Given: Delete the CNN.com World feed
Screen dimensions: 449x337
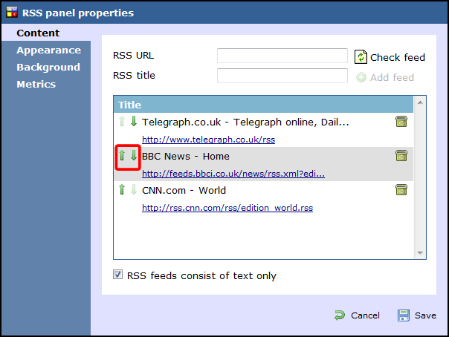Looking at the screenshot, I should [401, 190].
